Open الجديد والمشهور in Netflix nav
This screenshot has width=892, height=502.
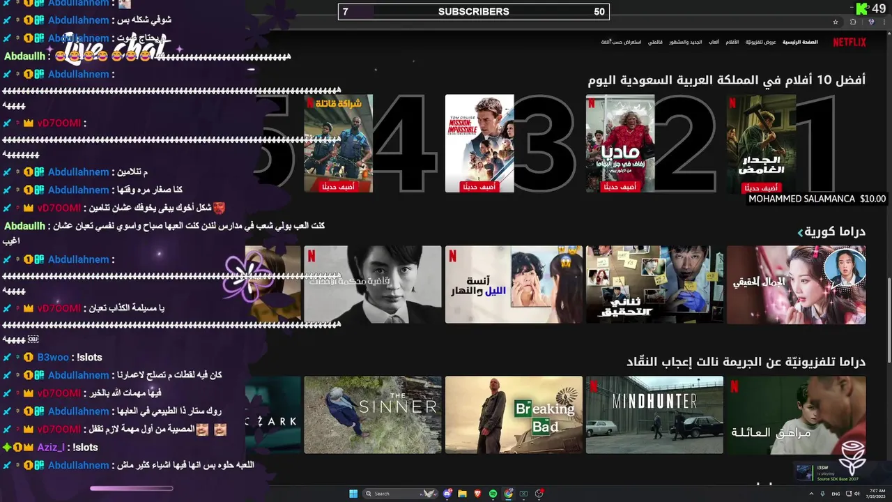(686, 42)
